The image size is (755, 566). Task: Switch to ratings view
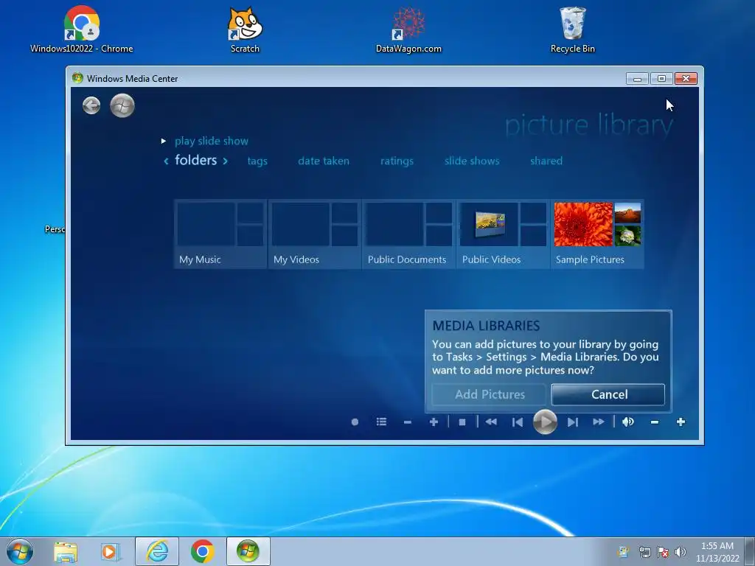pyautogui.click(x=397, y=161)
